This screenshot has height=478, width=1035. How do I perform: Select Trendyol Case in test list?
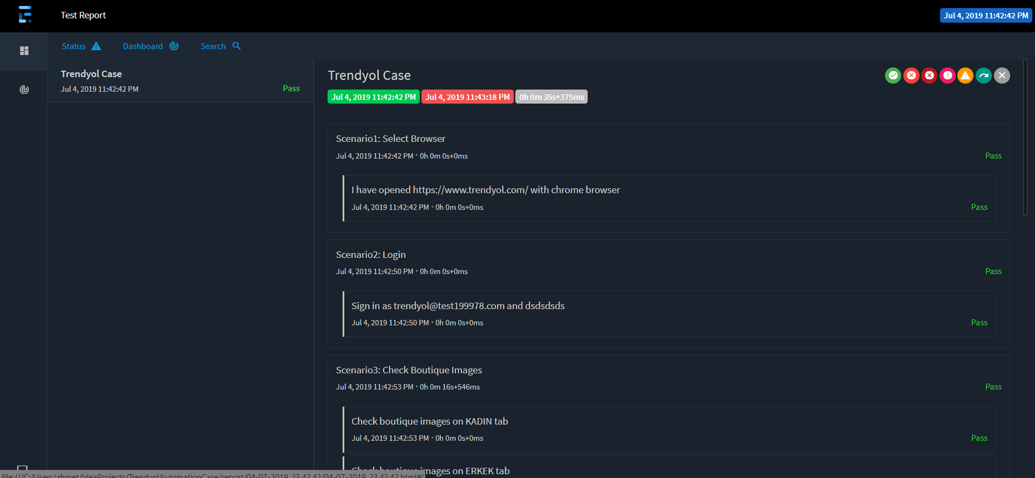pyautogui.click(x=180, y=81)
